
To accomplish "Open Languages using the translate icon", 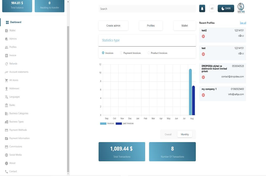I will (7, 97).
